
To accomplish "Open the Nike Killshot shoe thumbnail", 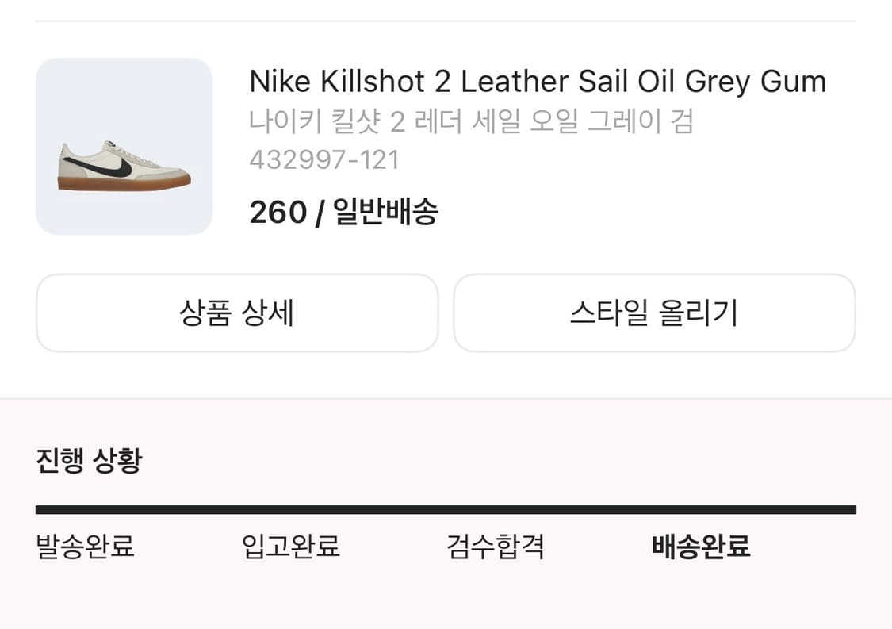I will [124, 146].
